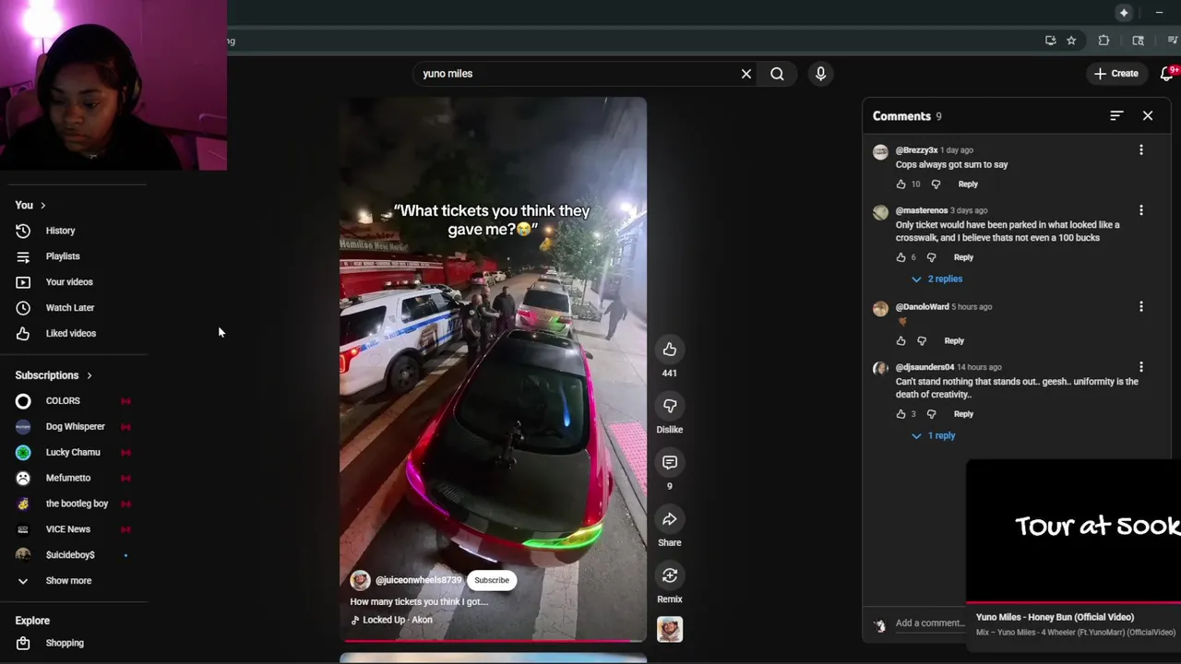Open the Shorts comments button
This screenshot has height=664, width=1181.
(669, 462)
